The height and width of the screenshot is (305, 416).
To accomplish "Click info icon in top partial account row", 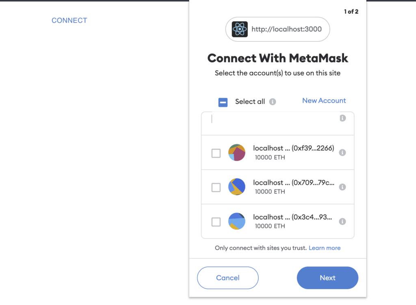I will (342, 118).
